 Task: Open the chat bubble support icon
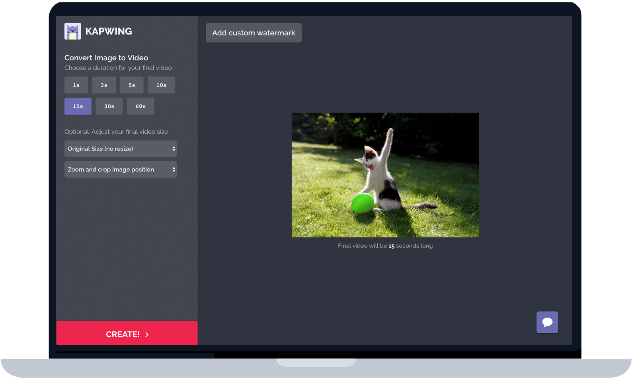[x=547, y=322]
